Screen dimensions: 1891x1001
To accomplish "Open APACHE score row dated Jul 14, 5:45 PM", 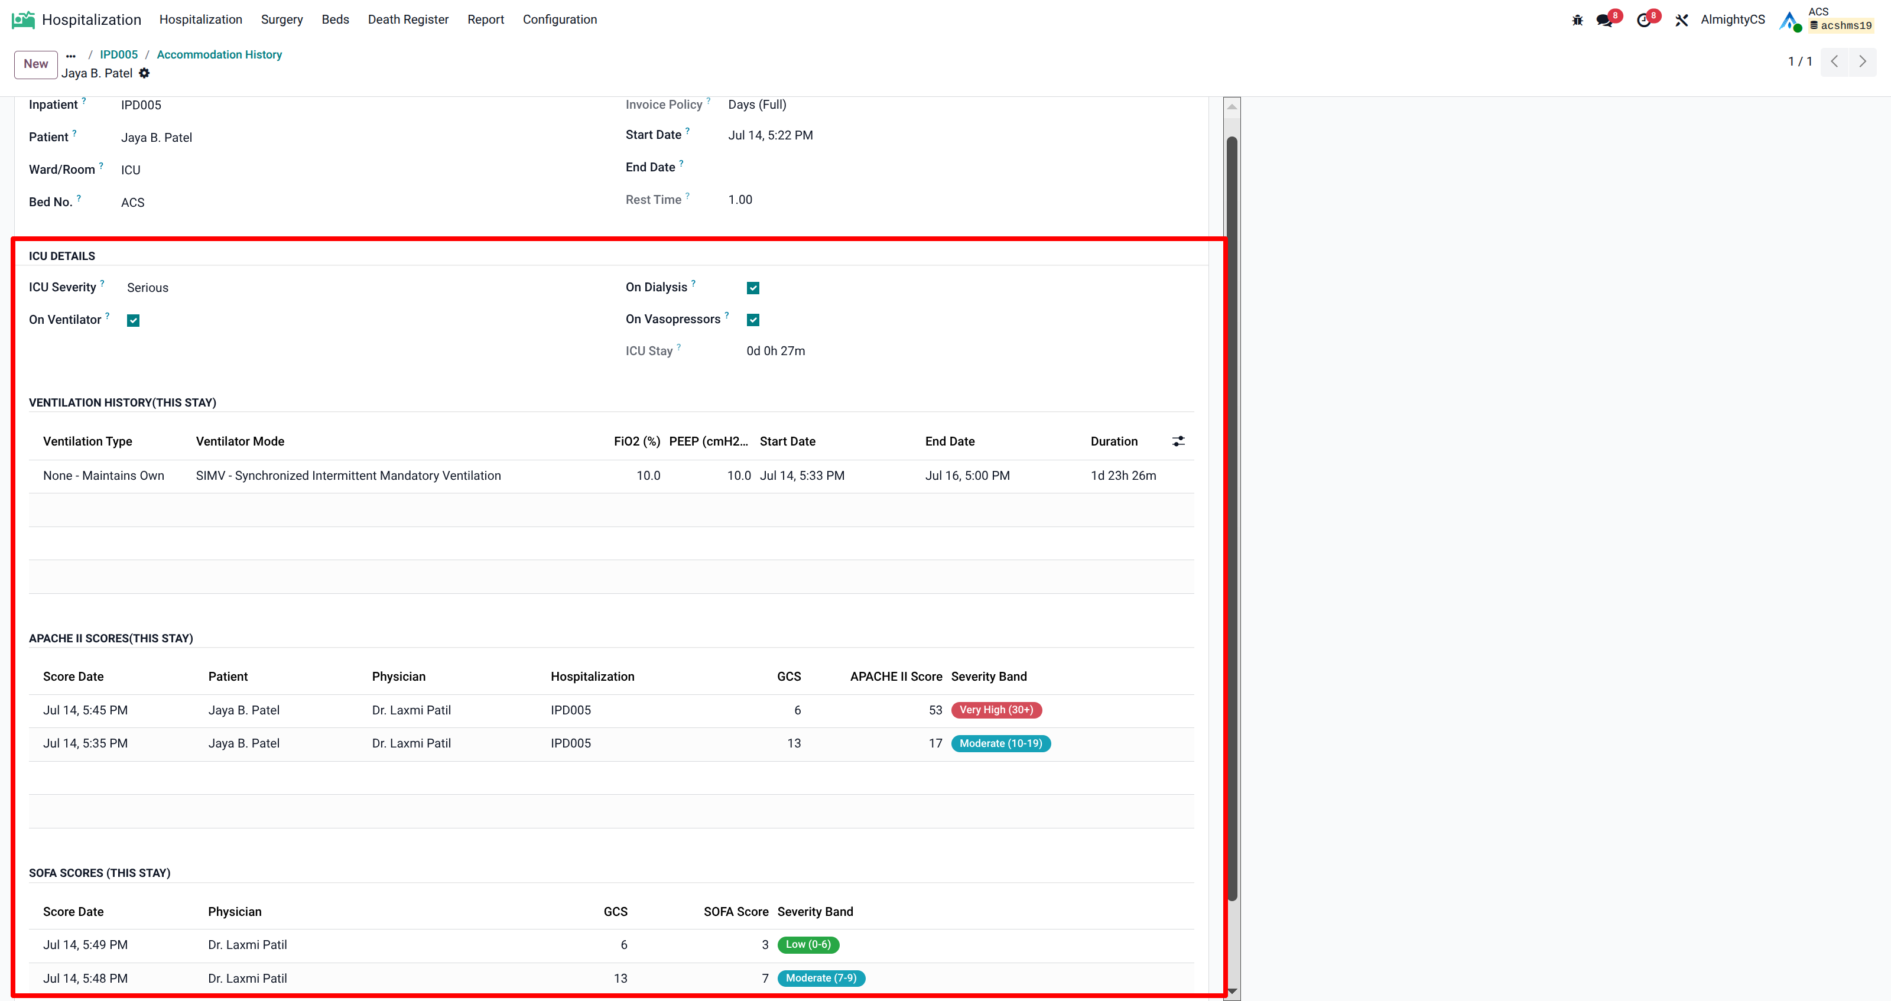I will point(611,710).
